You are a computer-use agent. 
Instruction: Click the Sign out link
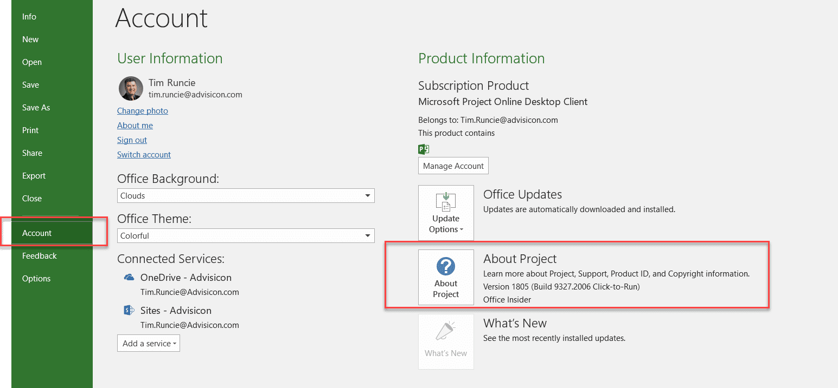point(132,140)
